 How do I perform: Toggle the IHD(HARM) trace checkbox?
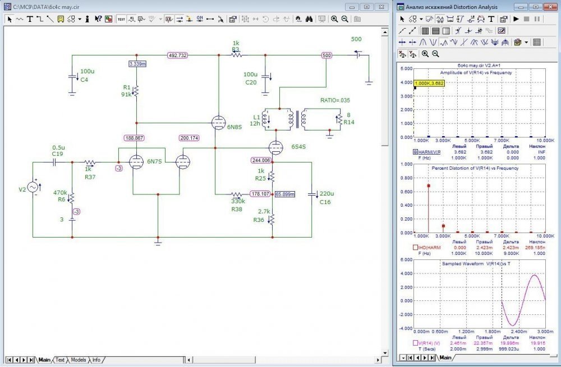click(415, 247)
